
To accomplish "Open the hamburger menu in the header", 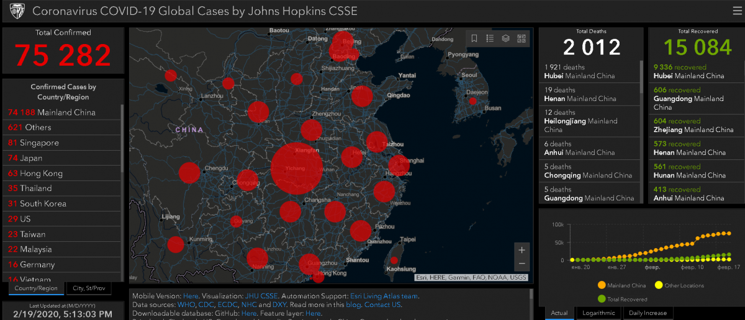I will click(737, 11).
